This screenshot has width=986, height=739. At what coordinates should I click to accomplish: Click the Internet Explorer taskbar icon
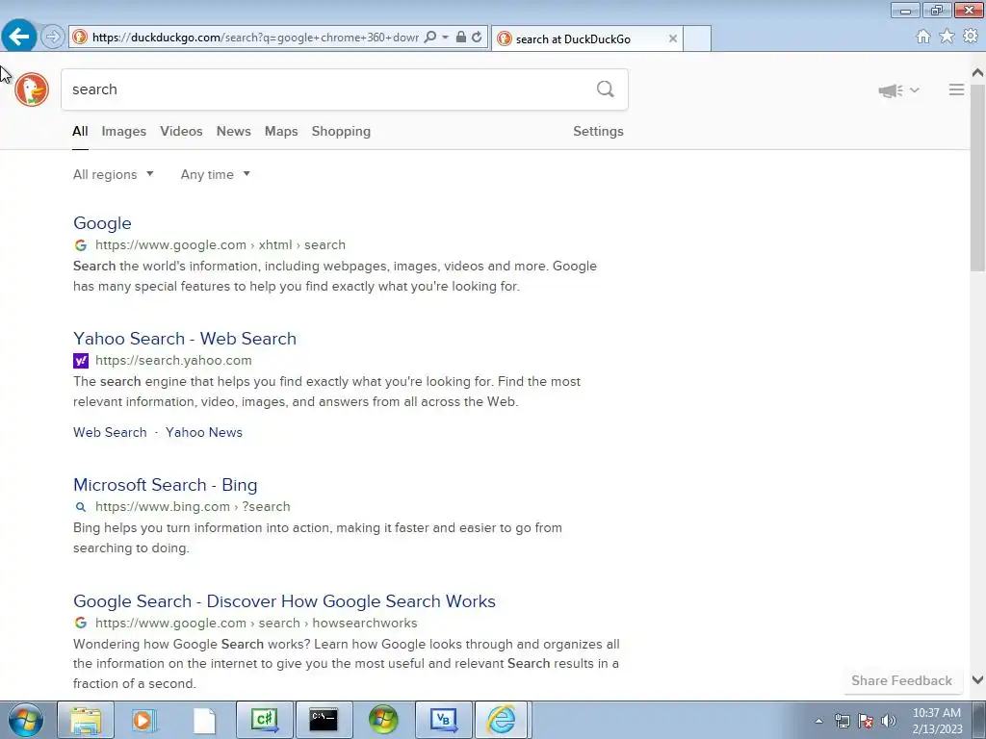(x=503, y=720)
